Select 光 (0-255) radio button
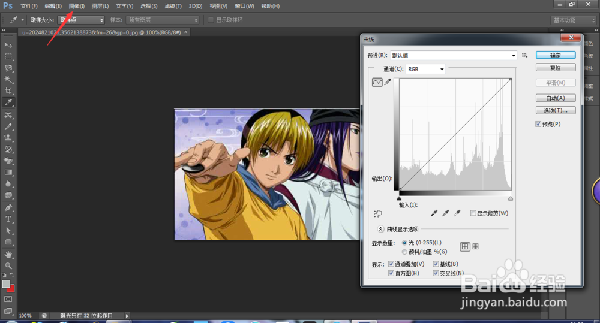Viewport: 600px width, 323px height. click(404, 243)
